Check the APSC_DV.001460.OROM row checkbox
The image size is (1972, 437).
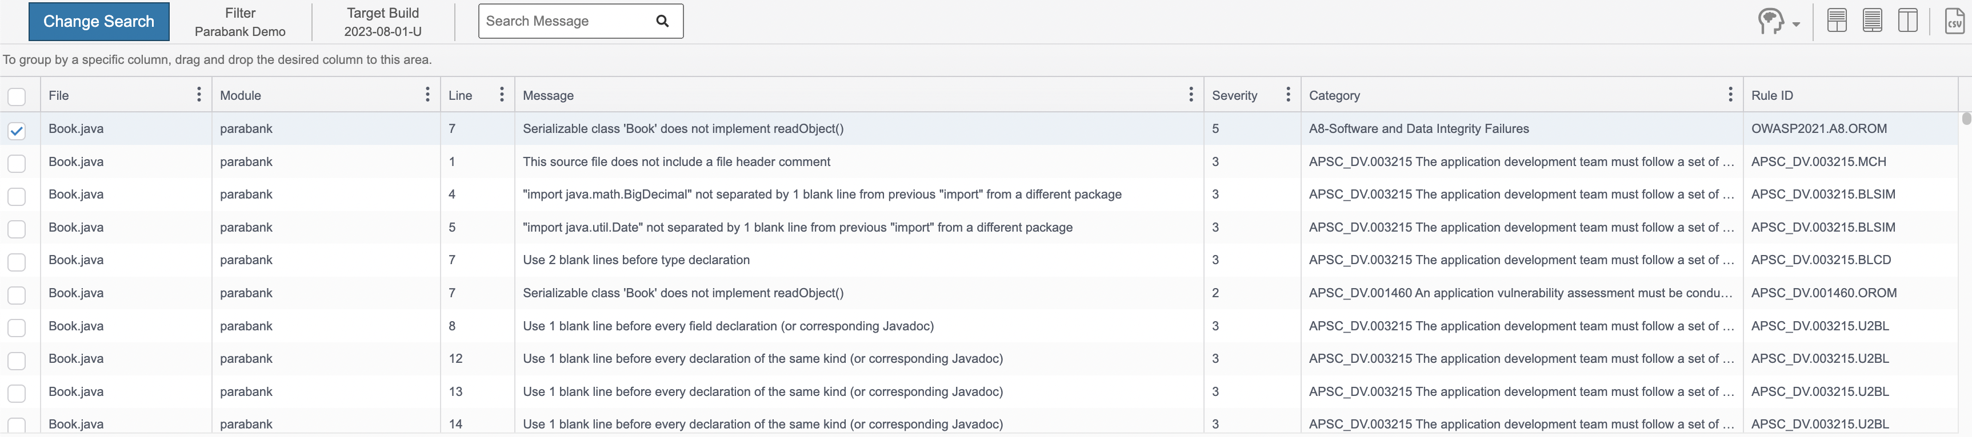[x=16, y=295]
